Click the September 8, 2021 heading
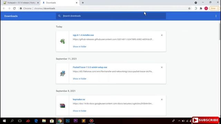 (x=66, y=91)
